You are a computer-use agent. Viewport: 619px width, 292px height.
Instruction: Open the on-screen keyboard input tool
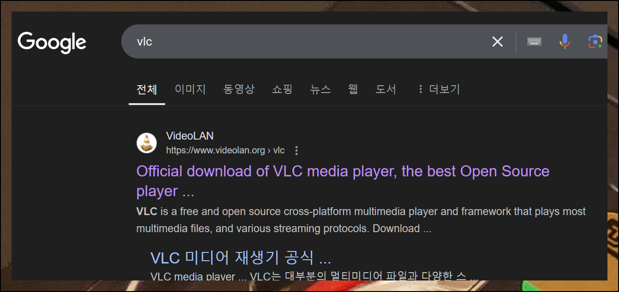(x=534, y=41)
